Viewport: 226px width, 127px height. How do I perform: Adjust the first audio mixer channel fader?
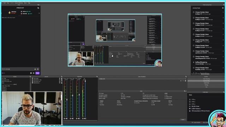point(67,99)
